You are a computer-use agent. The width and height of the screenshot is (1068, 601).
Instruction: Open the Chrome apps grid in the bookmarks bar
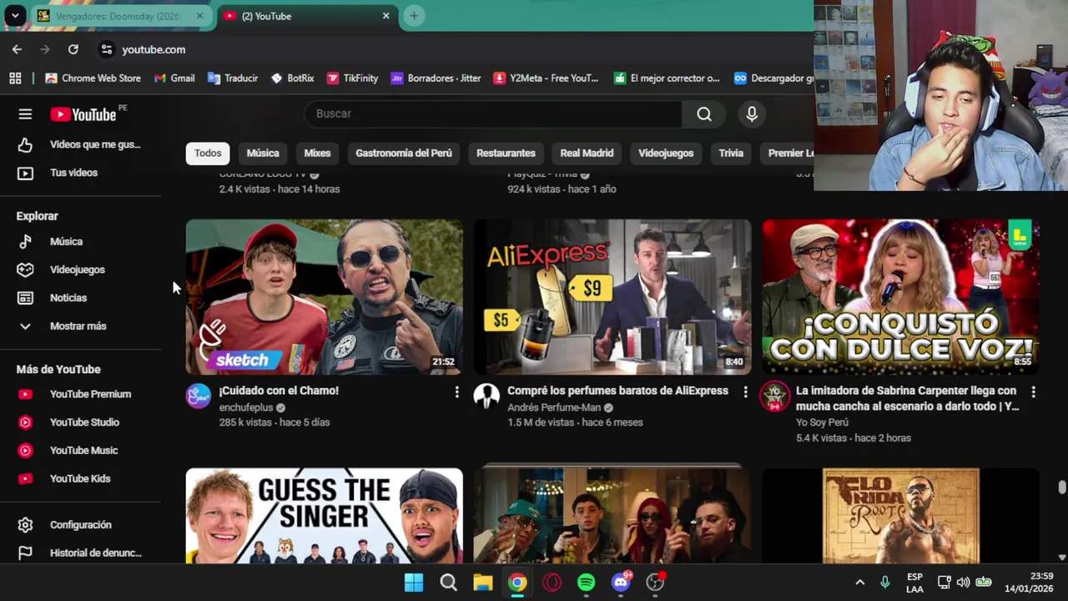click(15, 78)
